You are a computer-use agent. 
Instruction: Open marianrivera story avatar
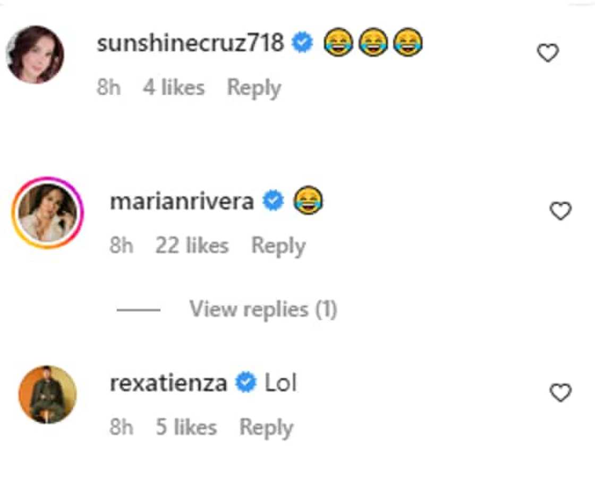[47, 213]
